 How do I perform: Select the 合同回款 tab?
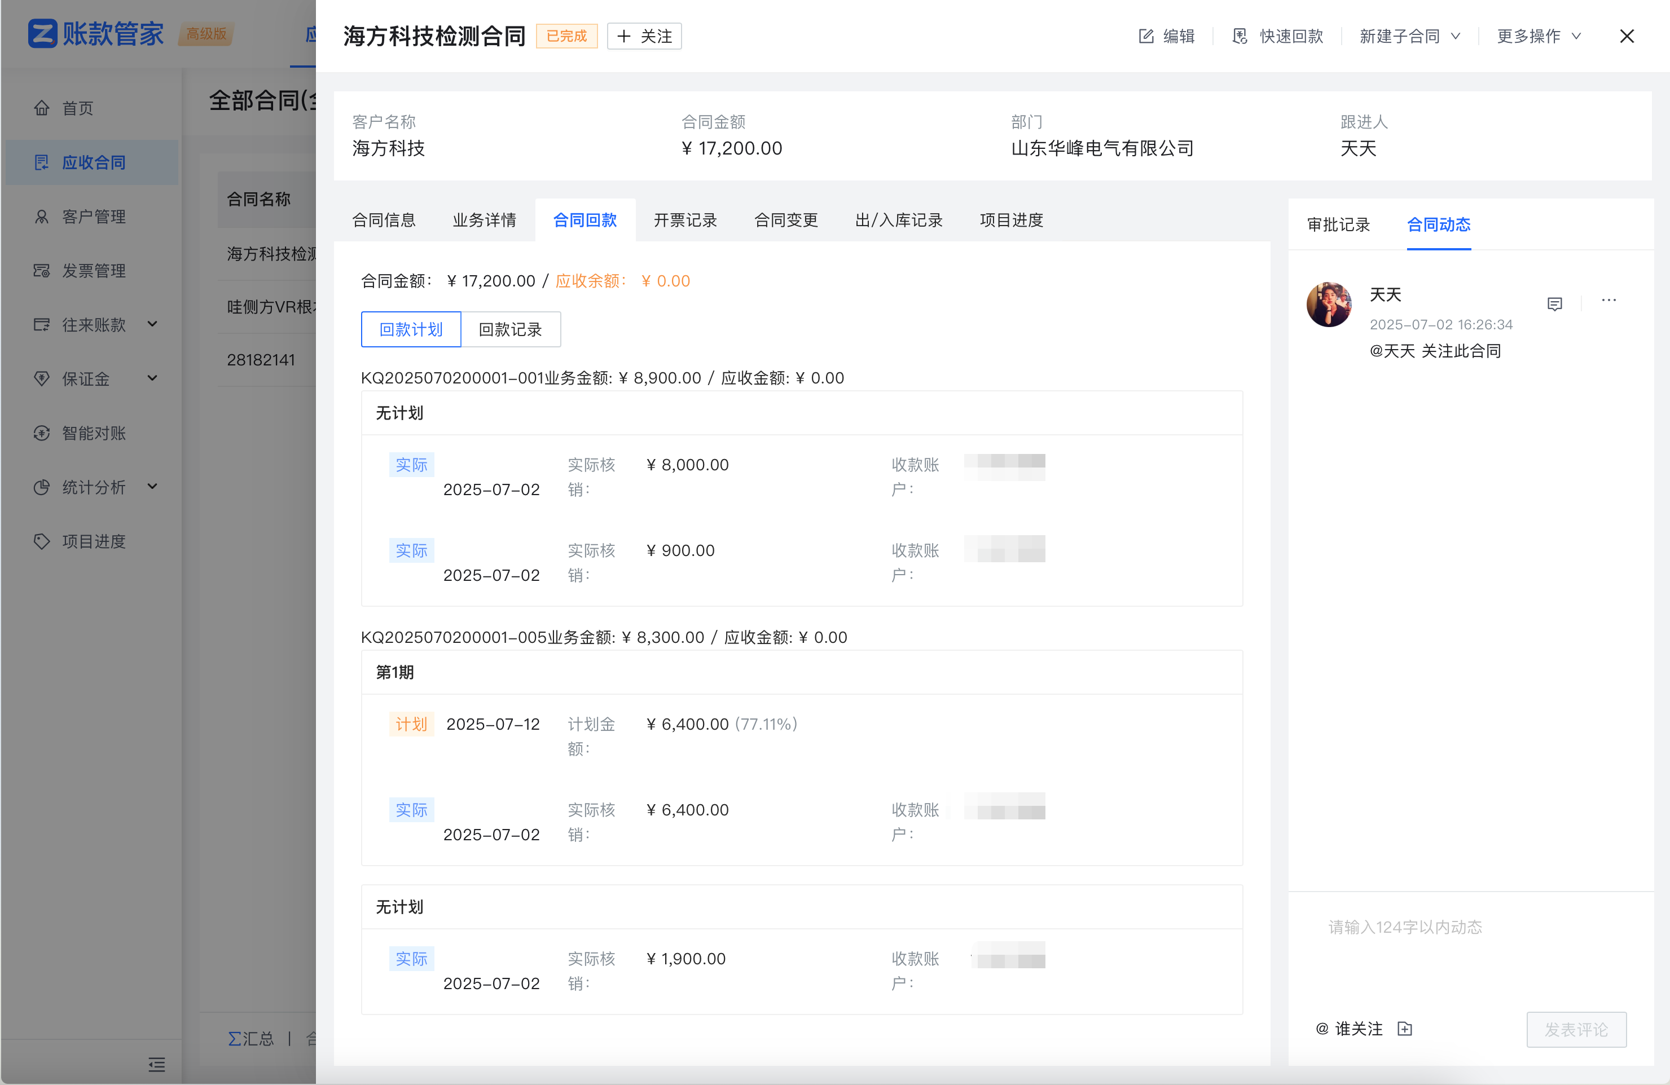click(584, 219)
